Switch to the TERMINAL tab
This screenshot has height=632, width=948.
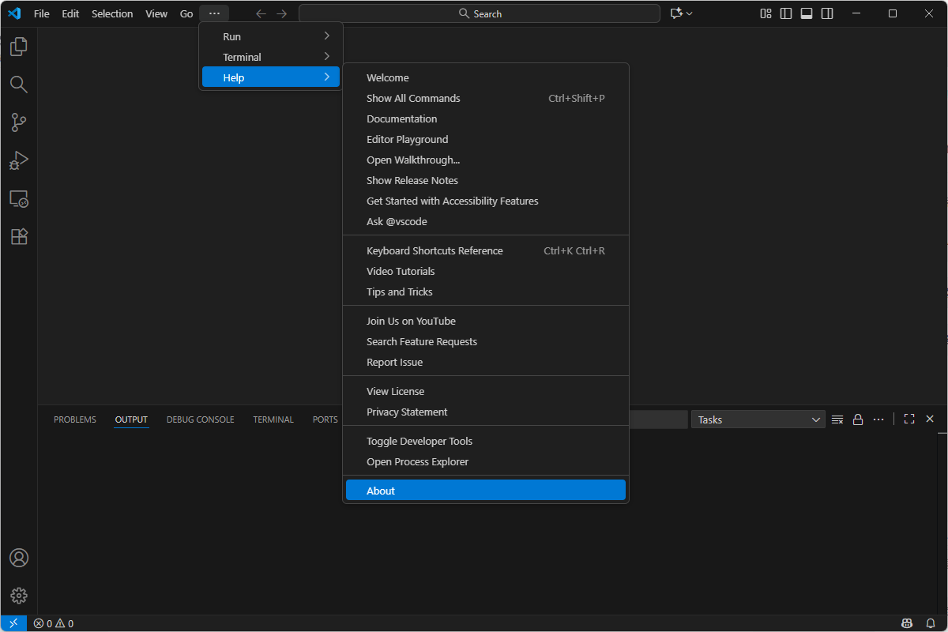[x=273, y=419]
